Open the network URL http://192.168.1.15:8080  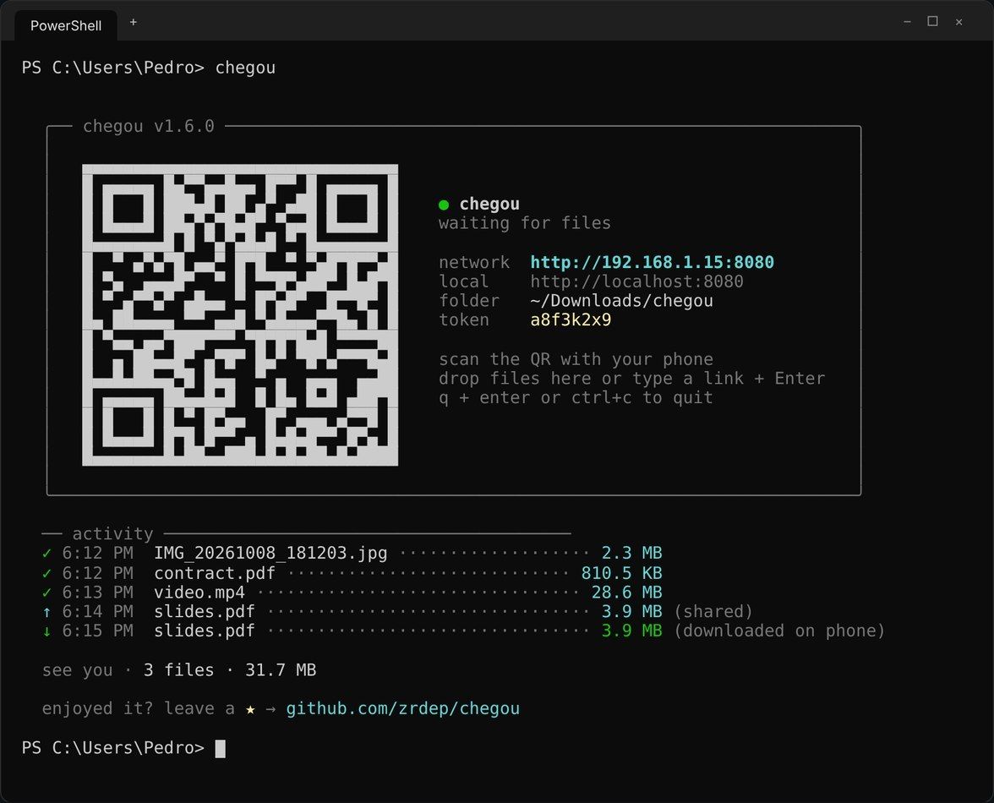pyautogui.click(x=652, y=262)
